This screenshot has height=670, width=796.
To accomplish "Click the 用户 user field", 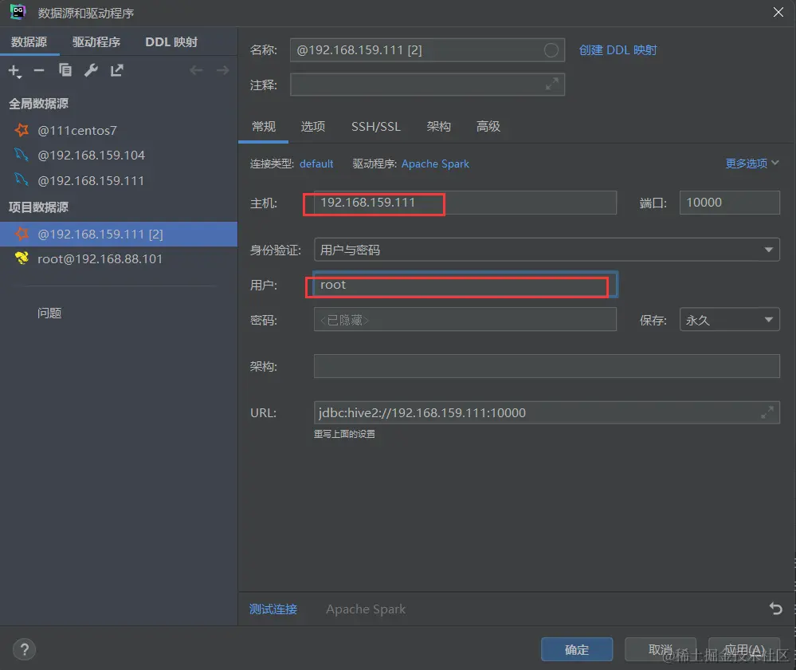I will (465, 285).
